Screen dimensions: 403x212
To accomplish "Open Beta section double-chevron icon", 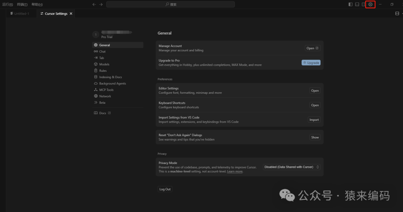I will pyautogui.click(x=96, y=103).
